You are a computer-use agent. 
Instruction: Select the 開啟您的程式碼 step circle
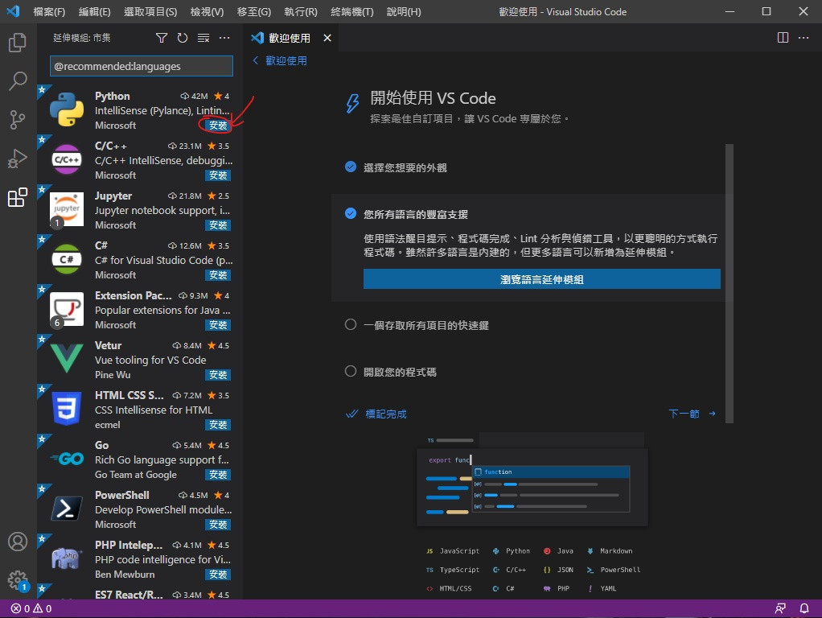(x=351, y=372)
